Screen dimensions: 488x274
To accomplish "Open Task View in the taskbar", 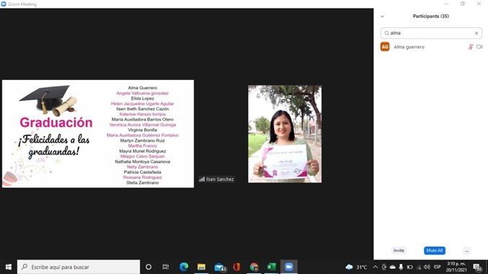I will (166, 267).
